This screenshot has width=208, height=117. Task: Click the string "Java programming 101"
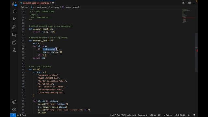click(x=51, y=92)
